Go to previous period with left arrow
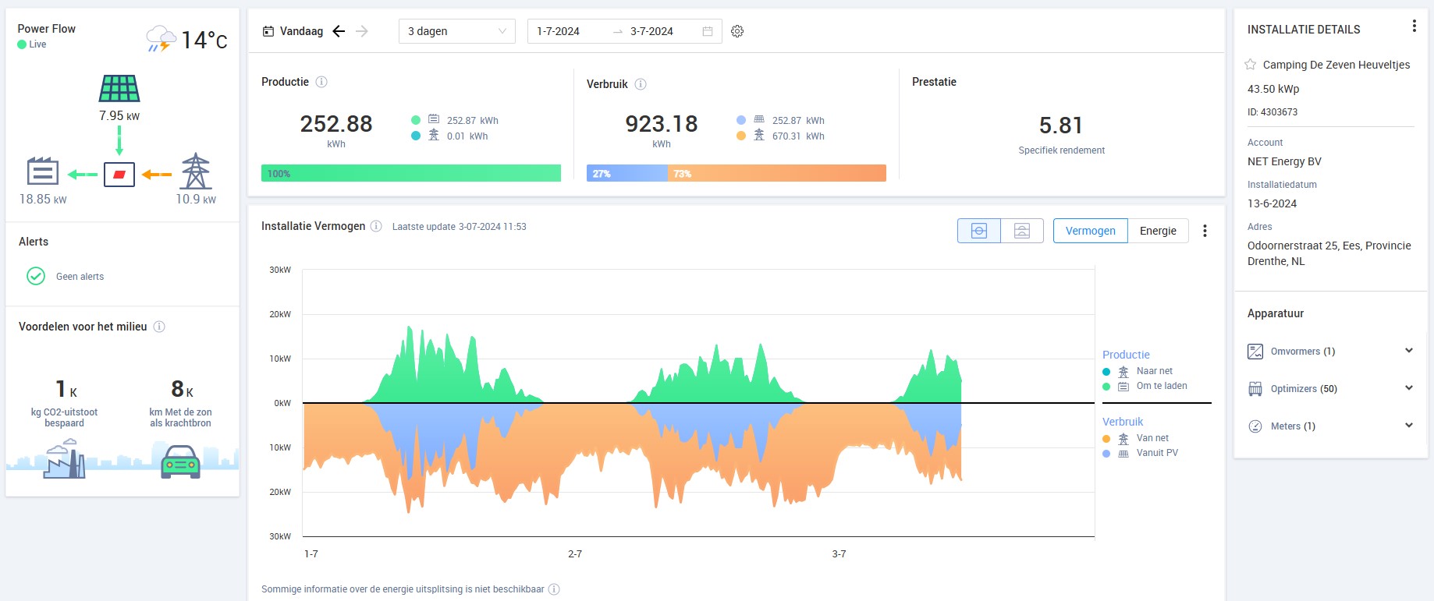This screenshot has width=1434, height=601. (x=339, y=31)
